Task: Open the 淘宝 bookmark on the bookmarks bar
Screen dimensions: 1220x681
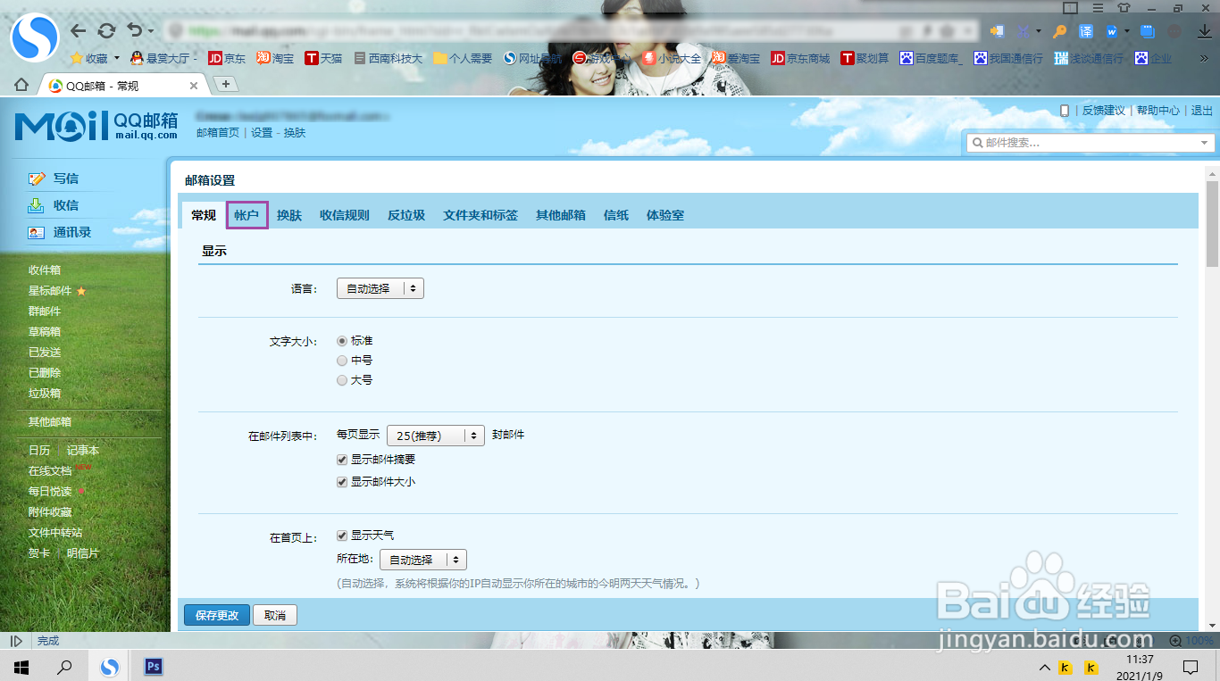Action: pos(273,58)
